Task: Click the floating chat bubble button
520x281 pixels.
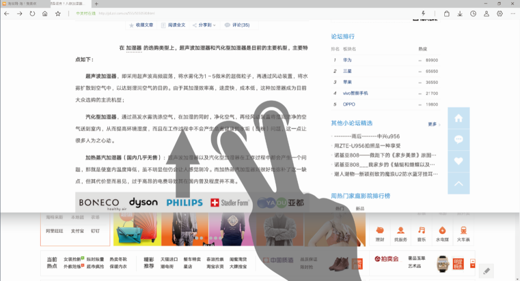Action: (459, 139)
